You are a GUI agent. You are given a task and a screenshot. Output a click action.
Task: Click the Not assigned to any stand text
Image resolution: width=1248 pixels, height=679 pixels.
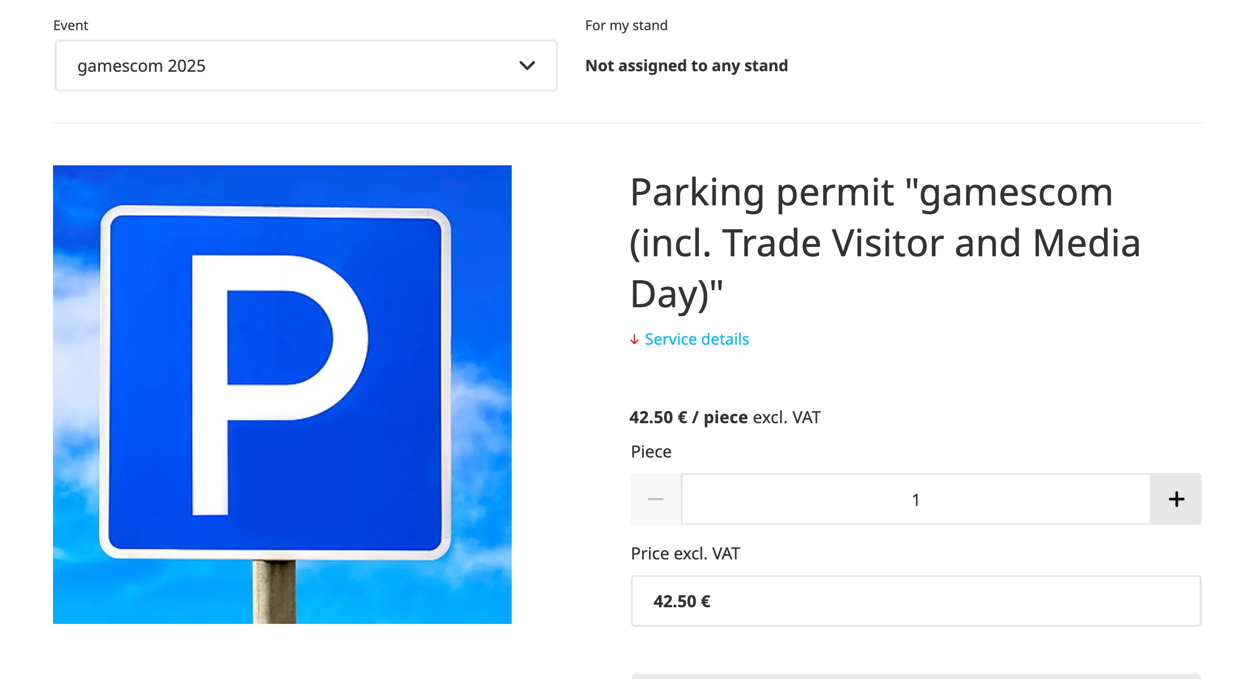pyautogui.click(x=686, y=66)
